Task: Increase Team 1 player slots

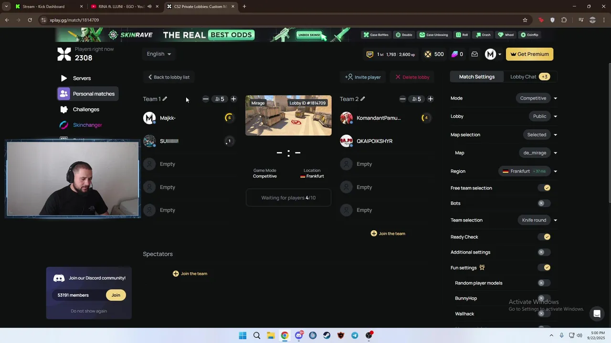Action: [233, 99]
